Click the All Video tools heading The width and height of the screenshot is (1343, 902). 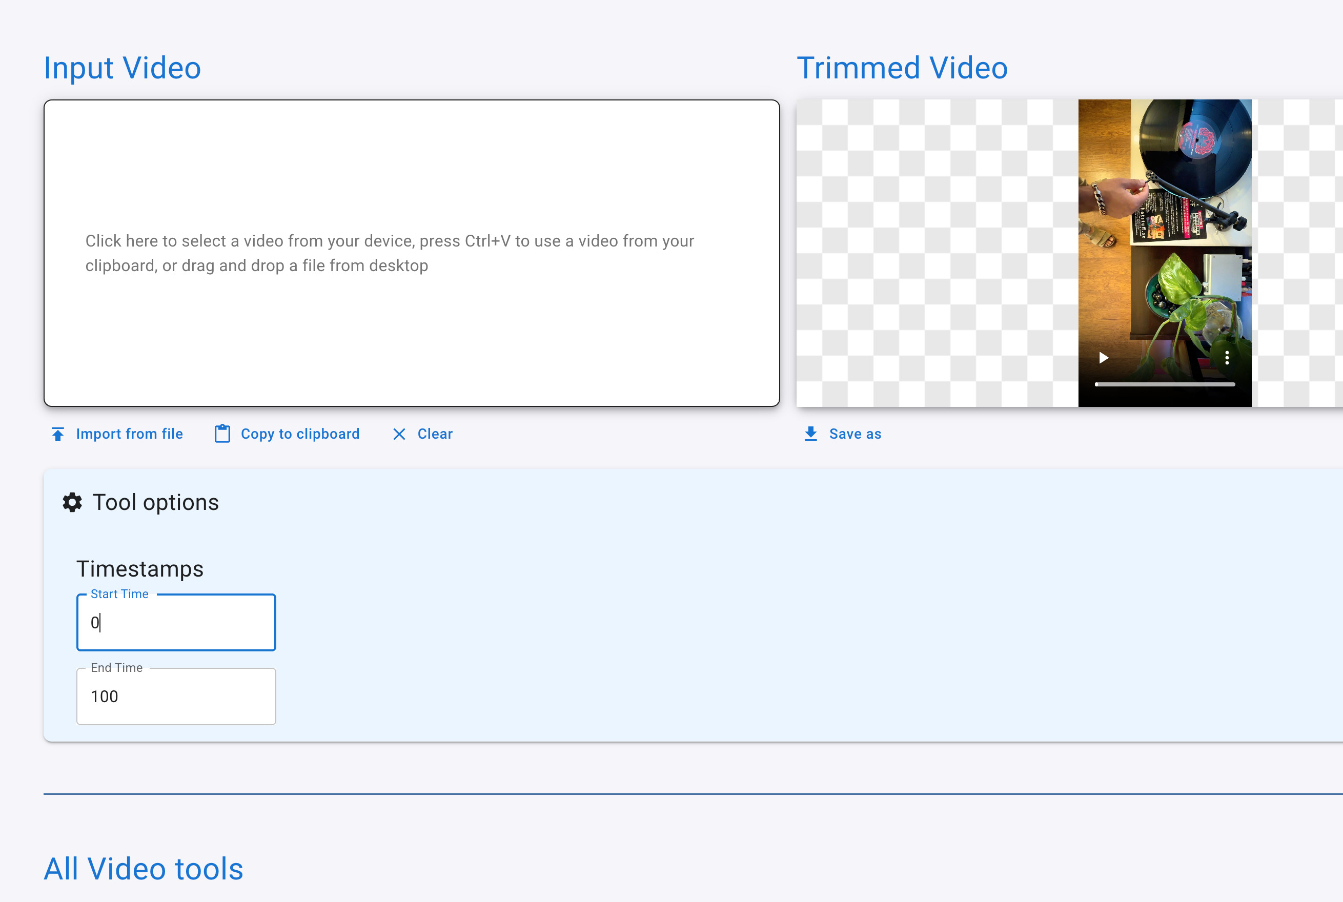144,869
